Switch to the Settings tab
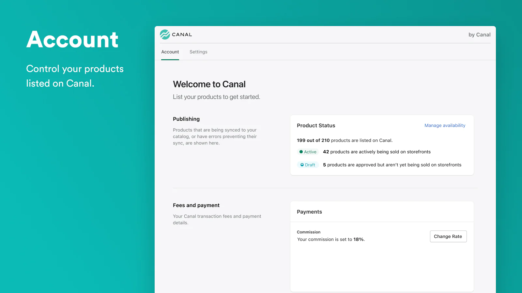 (x=198, y=52)
